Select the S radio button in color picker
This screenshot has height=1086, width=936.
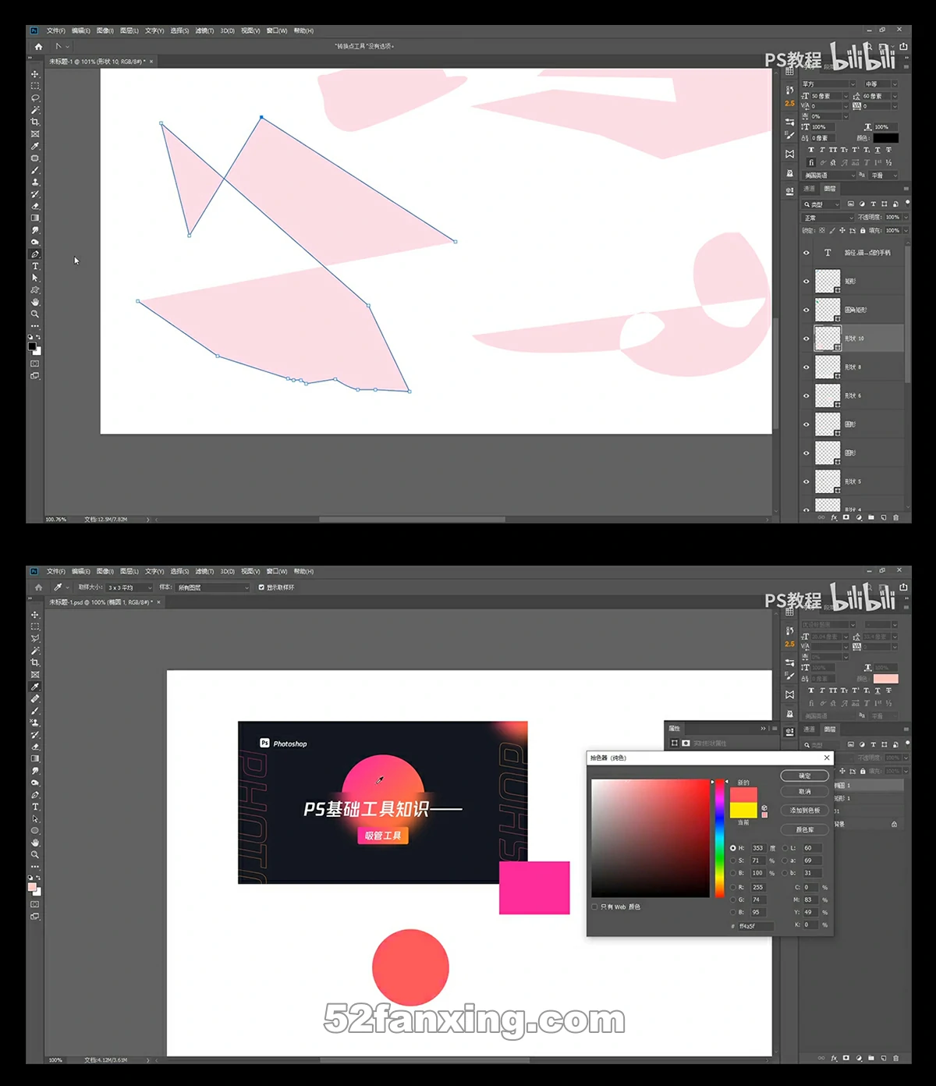click(732, 861)
